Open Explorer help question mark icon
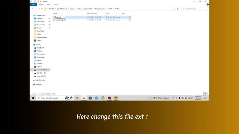Viewport: 239px width, 134px height. pos(208,4)
